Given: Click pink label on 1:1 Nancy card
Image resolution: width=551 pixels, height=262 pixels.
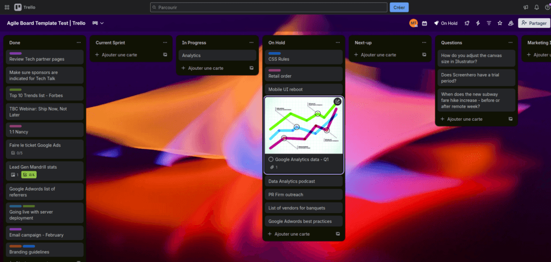Looking at the screenshot, I should click(x=16, y=126).
